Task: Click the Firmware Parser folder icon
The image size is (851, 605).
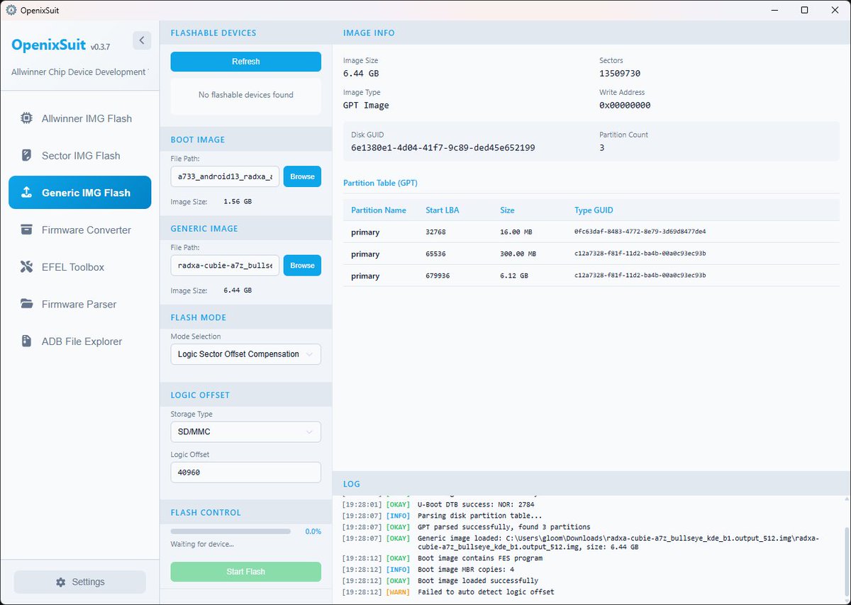Action: pos(26,304)
